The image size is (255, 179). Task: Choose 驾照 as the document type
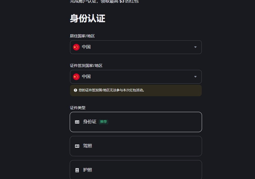(x=136, y=146)
